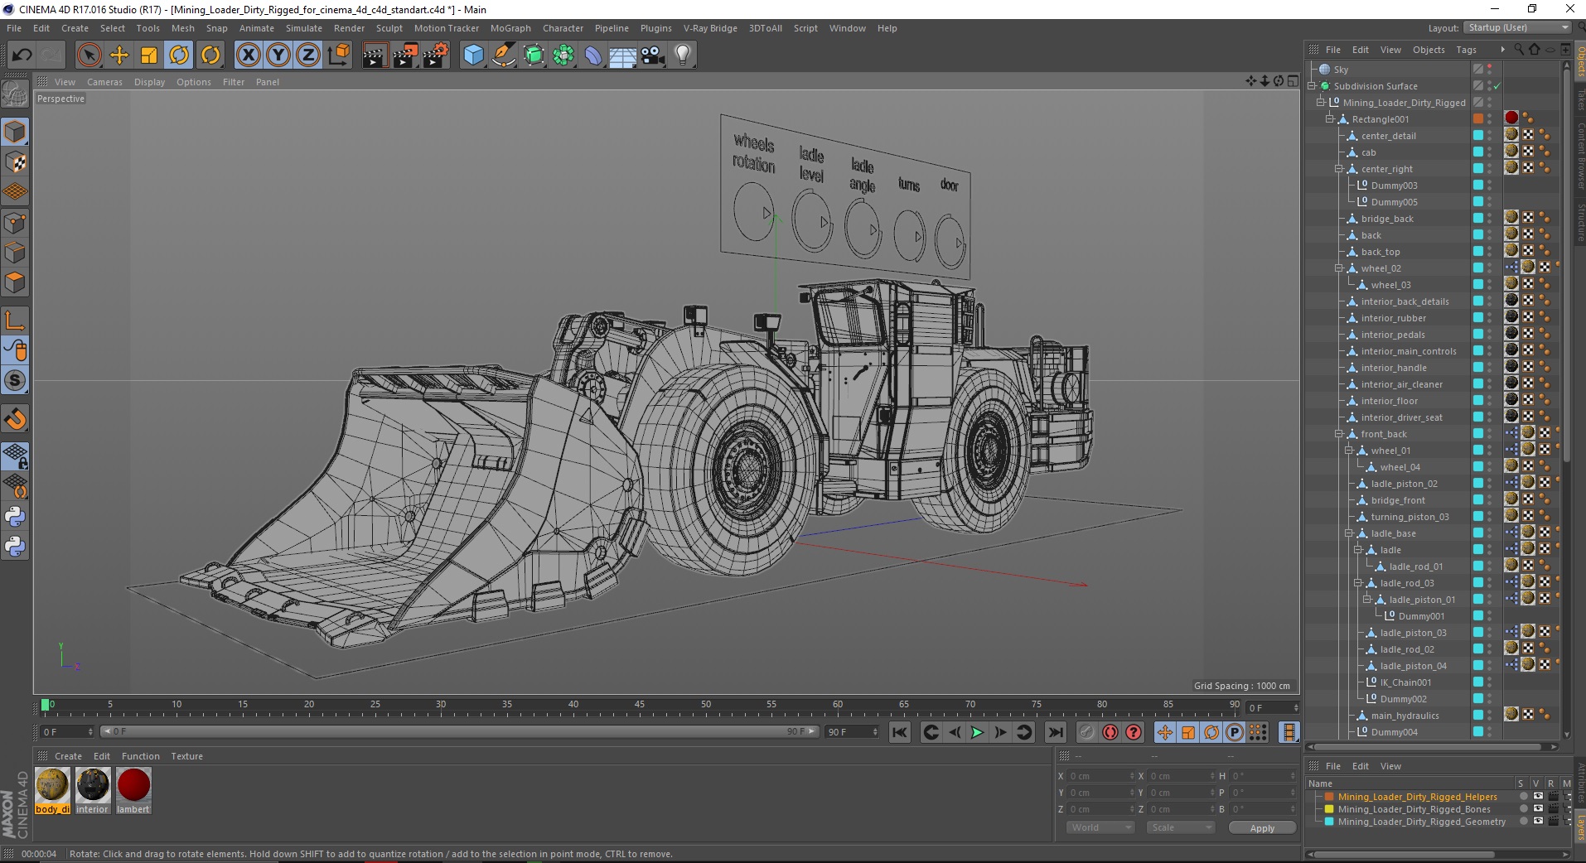Go to end of animation
Image resolution: width=1586 pixels, height=863 pixels.
(1055, 732)
